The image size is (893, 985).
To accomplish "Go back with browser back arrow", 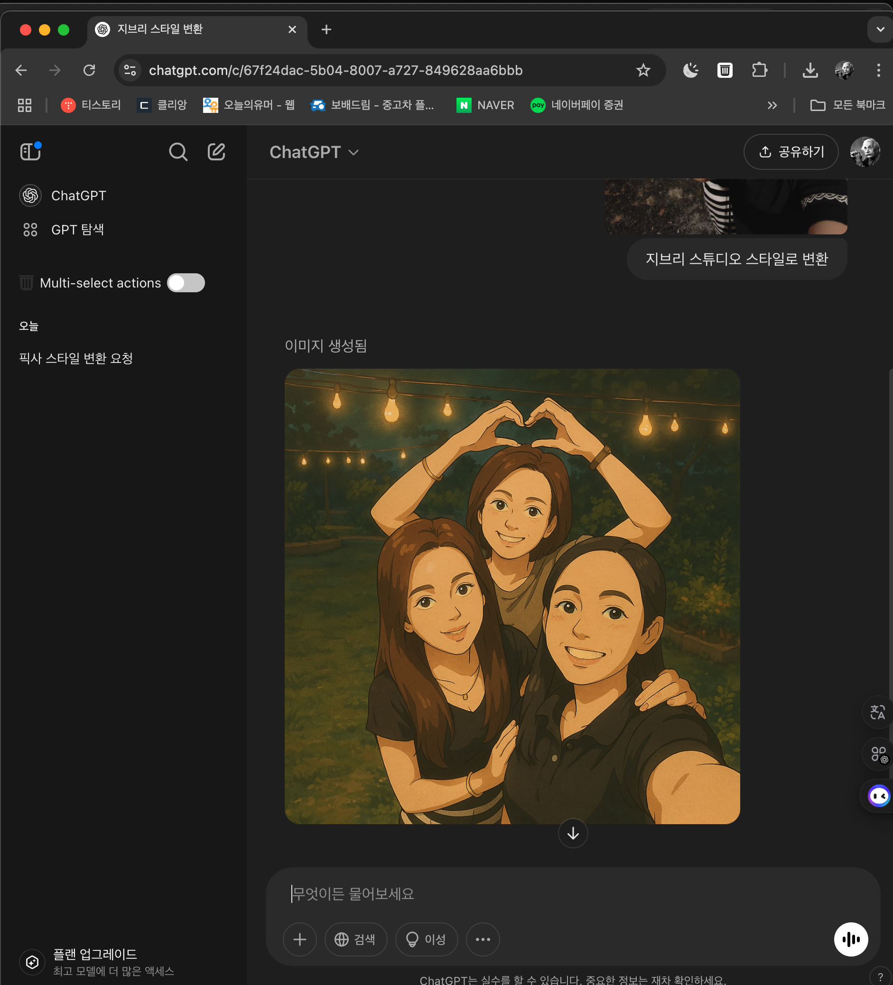I will click(x=21, y=70).
